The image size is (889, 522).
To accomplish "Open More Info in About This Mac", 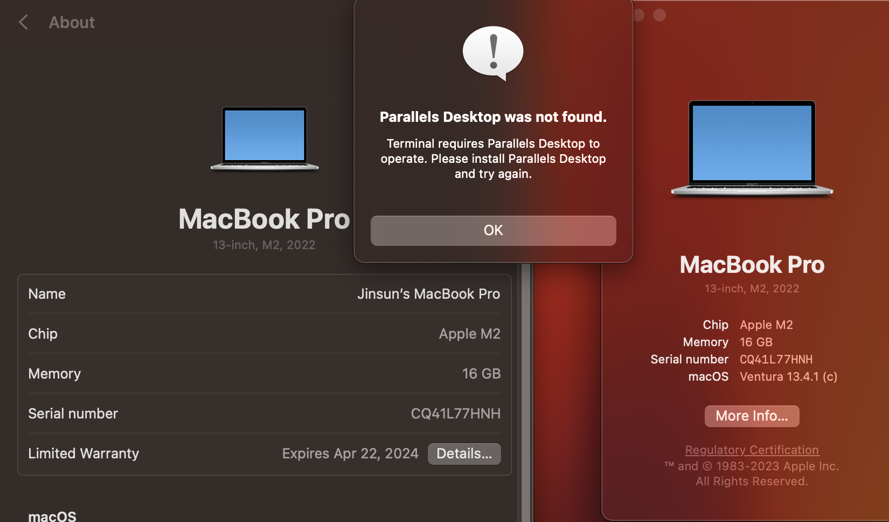I will click(752, 416).
